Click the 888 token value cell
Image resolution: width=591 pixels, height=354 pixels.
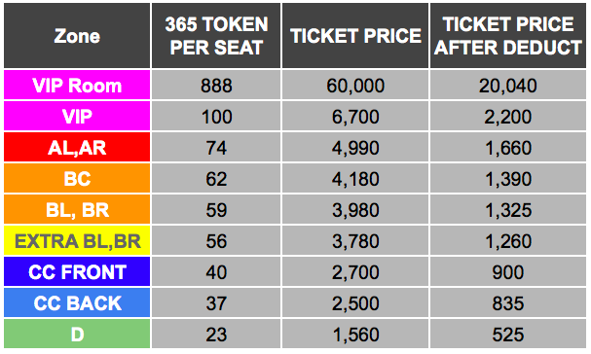[x=216, y=86]
